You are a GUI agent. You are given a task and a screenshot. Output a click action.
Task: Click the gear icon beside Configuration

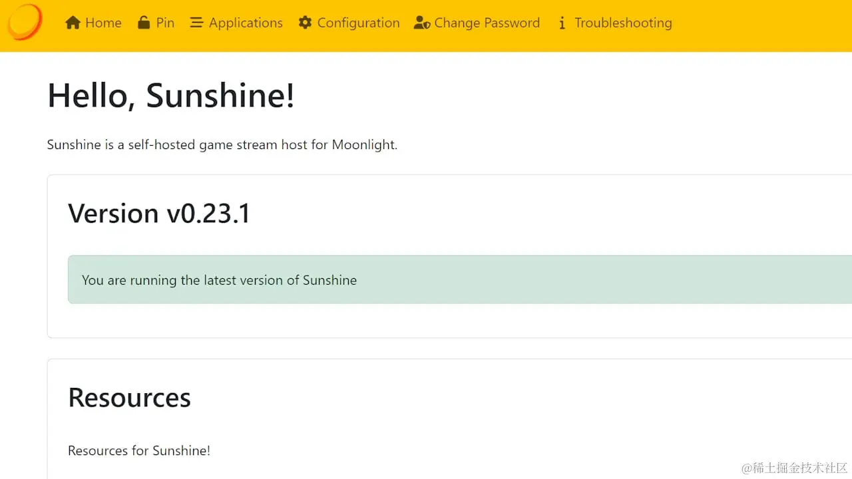305,23
